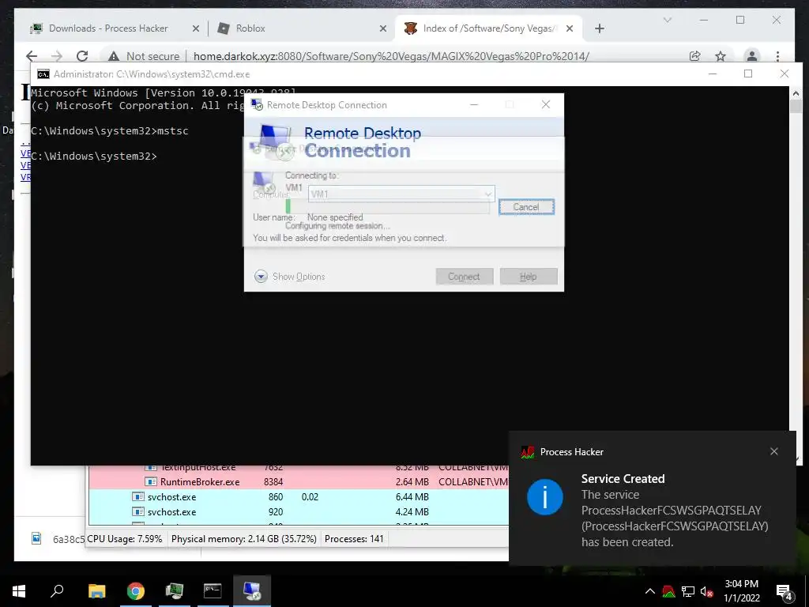
Task: Open a new Chrome tab
Action: click(600, 29)
